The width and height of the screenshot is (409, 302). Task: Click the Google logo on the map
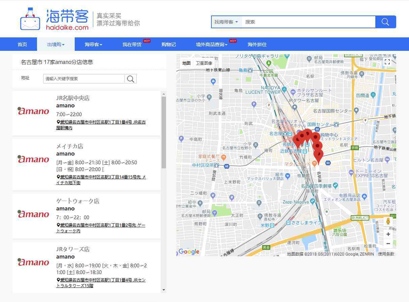click(189, 251)
